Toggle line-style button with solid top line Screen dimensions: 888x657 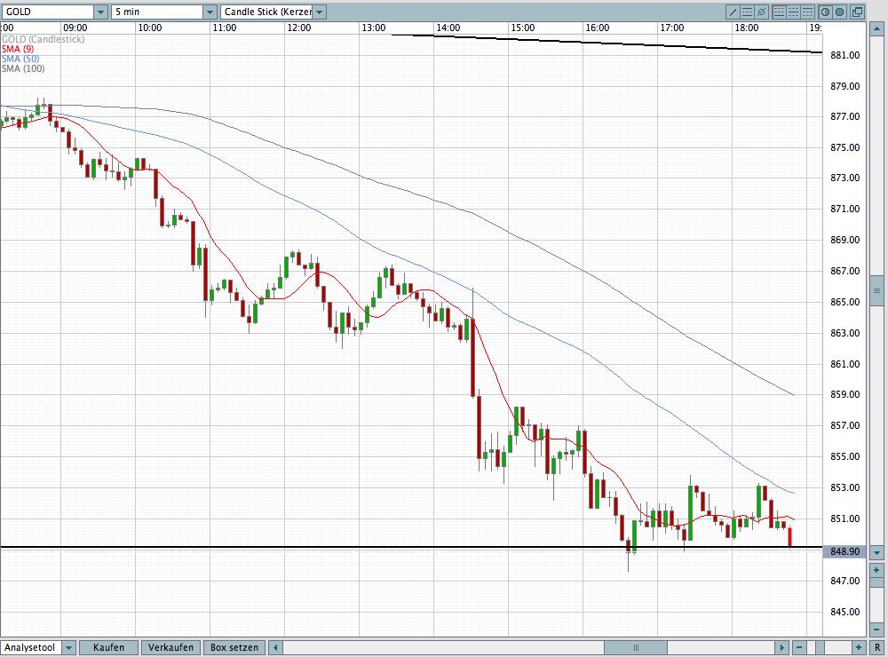pos(807,12)
